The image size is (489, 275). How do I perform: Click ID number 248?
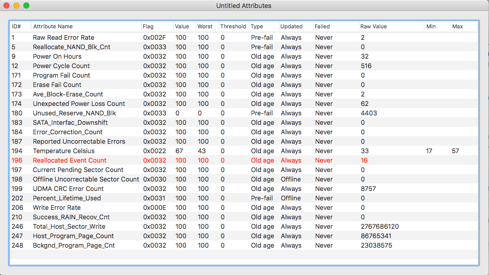click(x=17, y=245)
